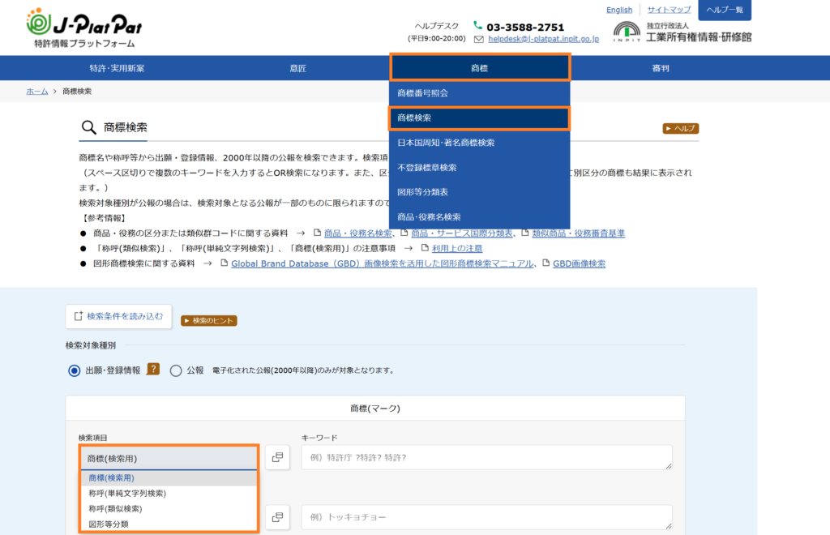Open the 検索項目 dropdown showing 商標(検索用)
This screenshot has height=535, width=830.
pyautogui.click(x=169, y=458)
